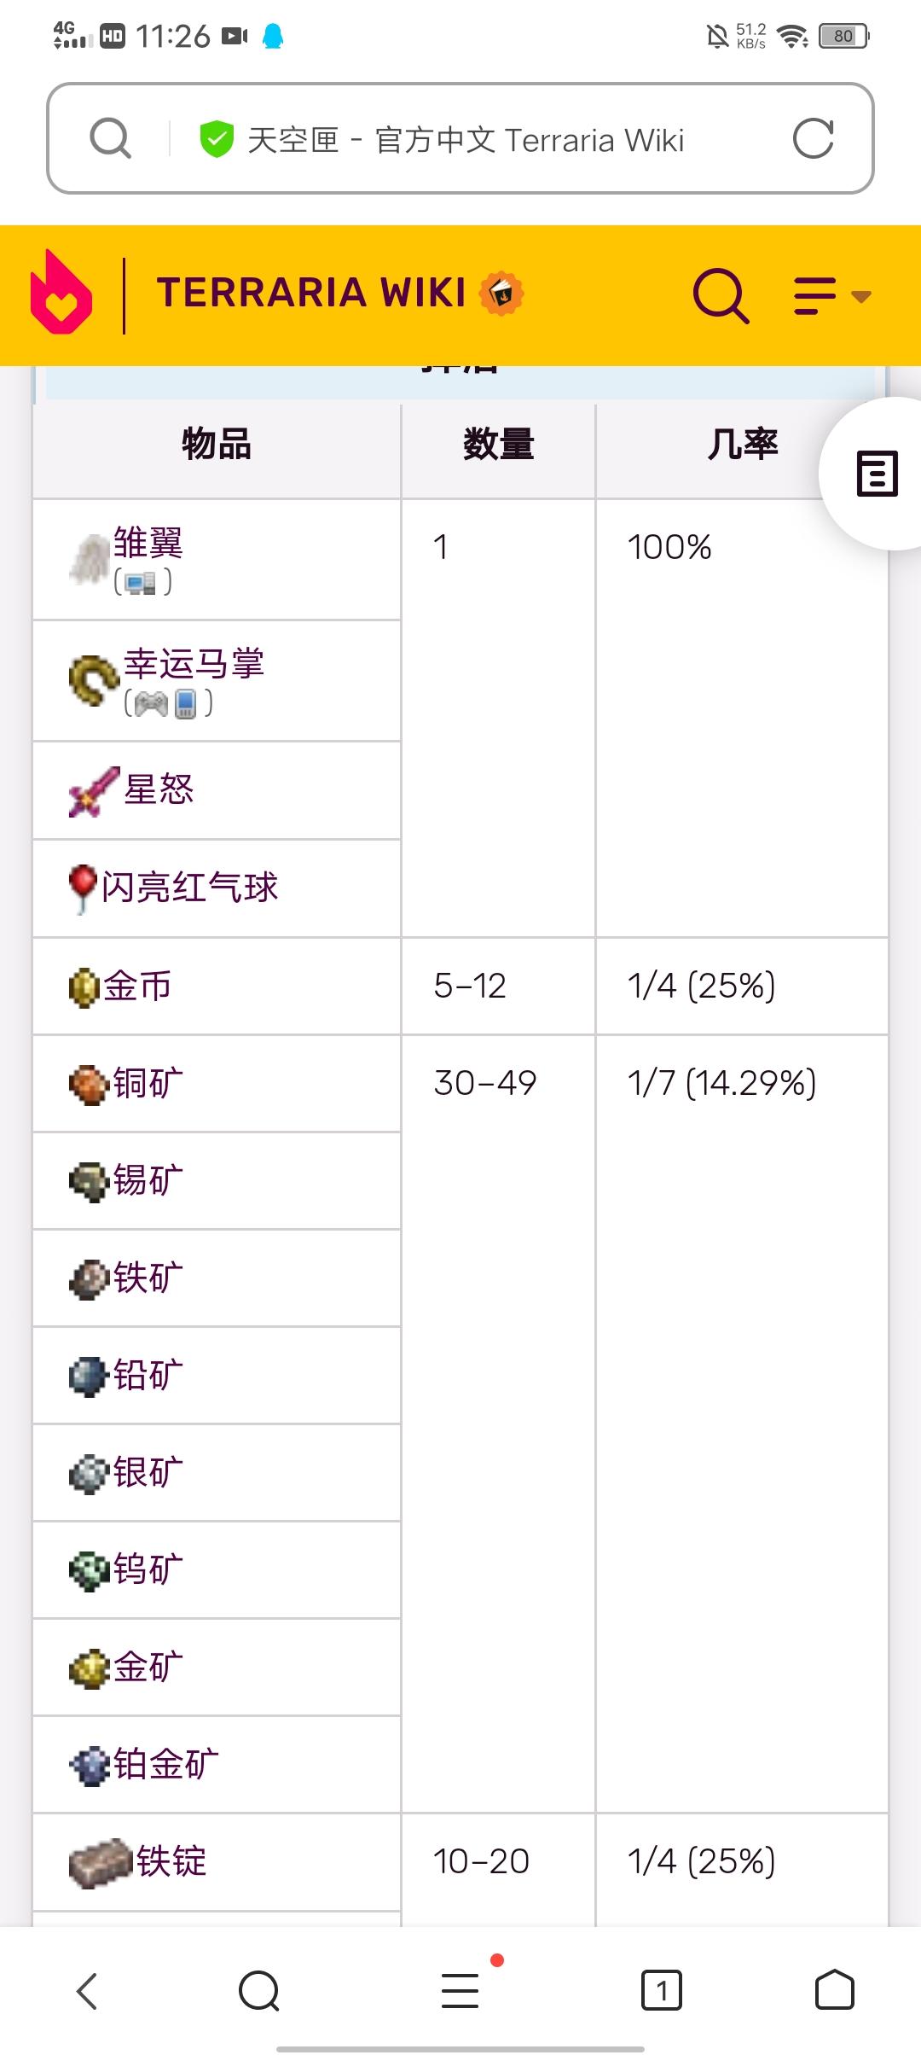Viewport: 921px width, 2055px height.
Task: Open the 雏翼 item link
Action: pos(148,543)
